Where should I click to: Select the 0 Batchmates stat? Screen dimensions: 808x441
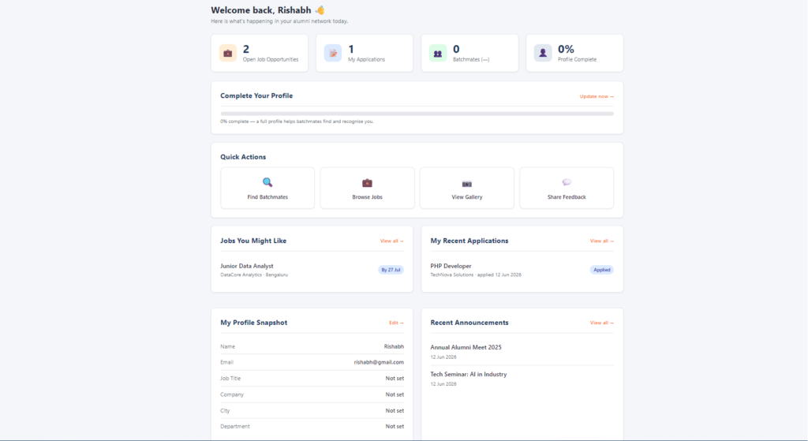(x=469, y=53)
